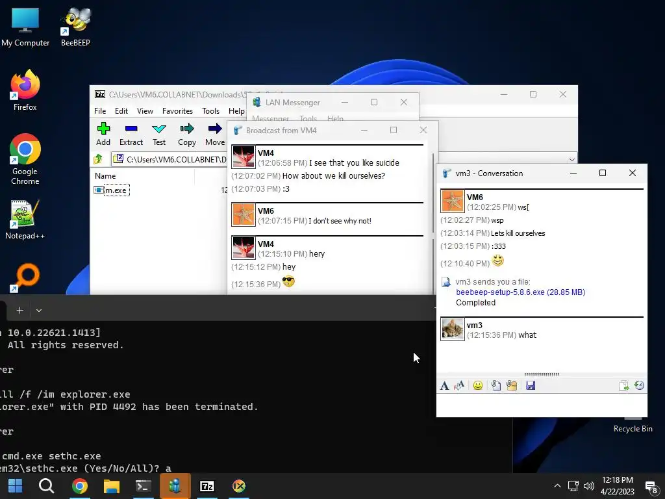The image size is (665, 499).
Task: Open a new terminal tab with plus button
Action: (x=19, y=311)
